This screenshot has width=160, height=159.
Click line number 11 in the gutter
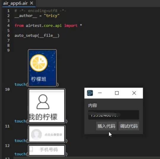point(7,126)
